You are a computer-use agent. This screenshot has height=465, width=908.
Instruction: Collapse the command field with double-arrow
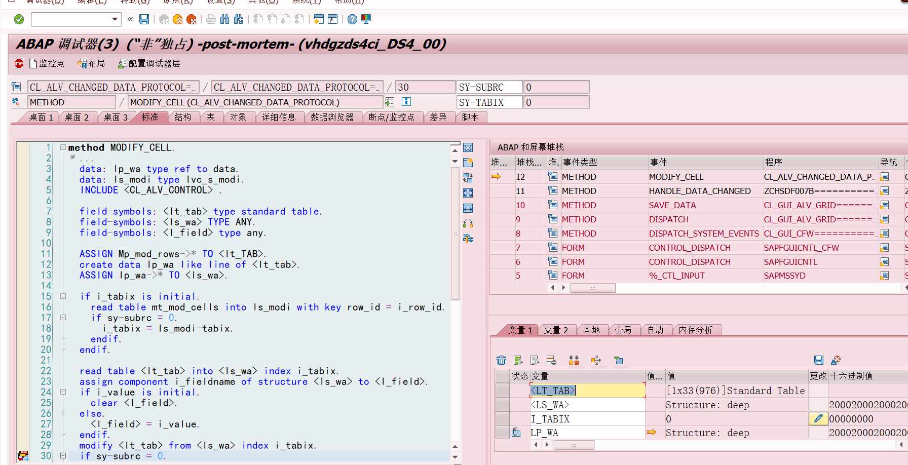130,19
